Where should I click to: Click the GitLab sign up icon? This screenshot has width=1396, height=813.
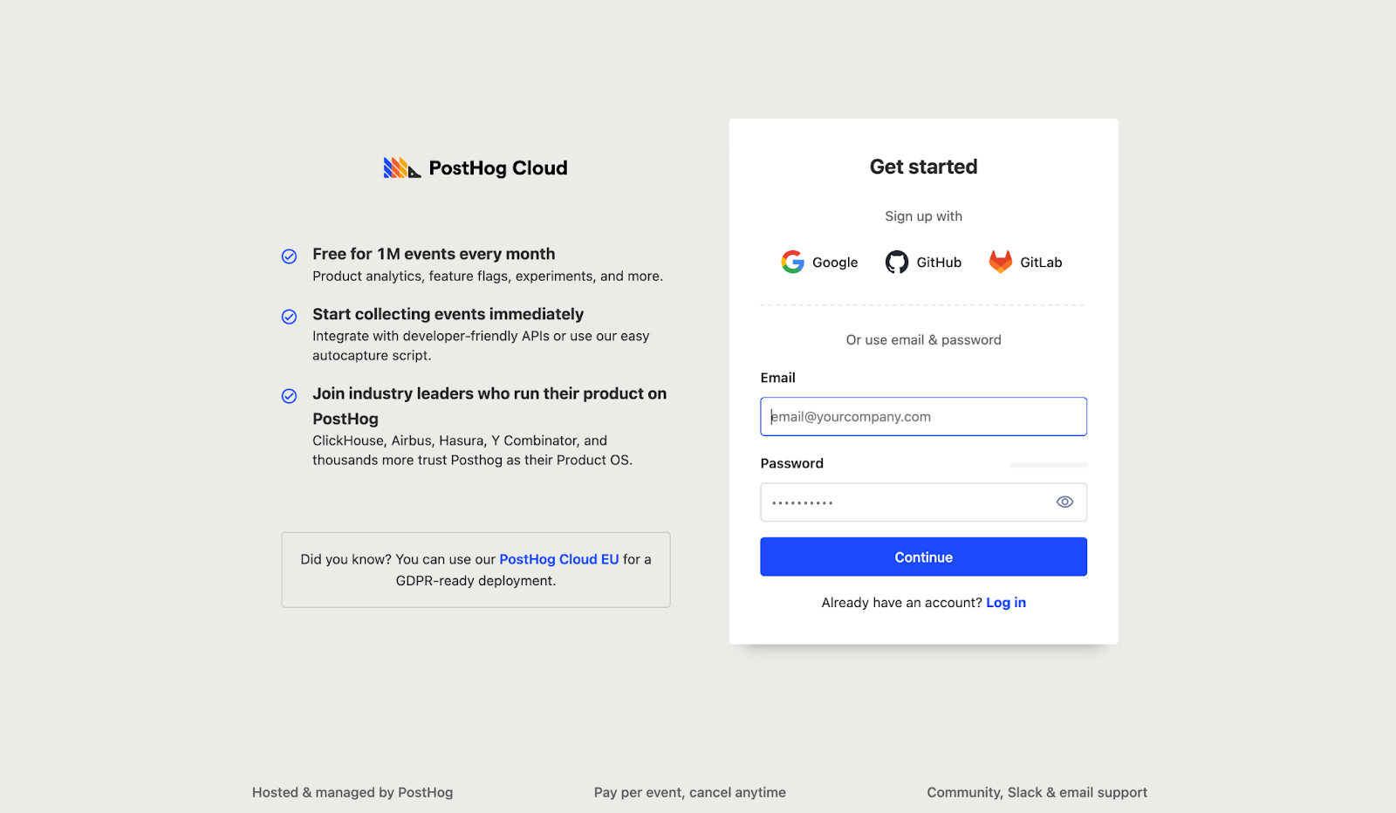coord(1001,262)
